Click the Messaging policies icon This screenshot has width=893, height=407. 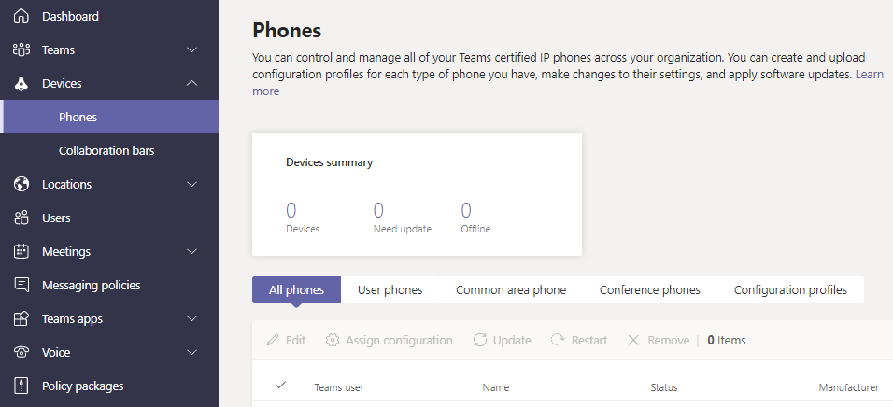tap(21, 285)
